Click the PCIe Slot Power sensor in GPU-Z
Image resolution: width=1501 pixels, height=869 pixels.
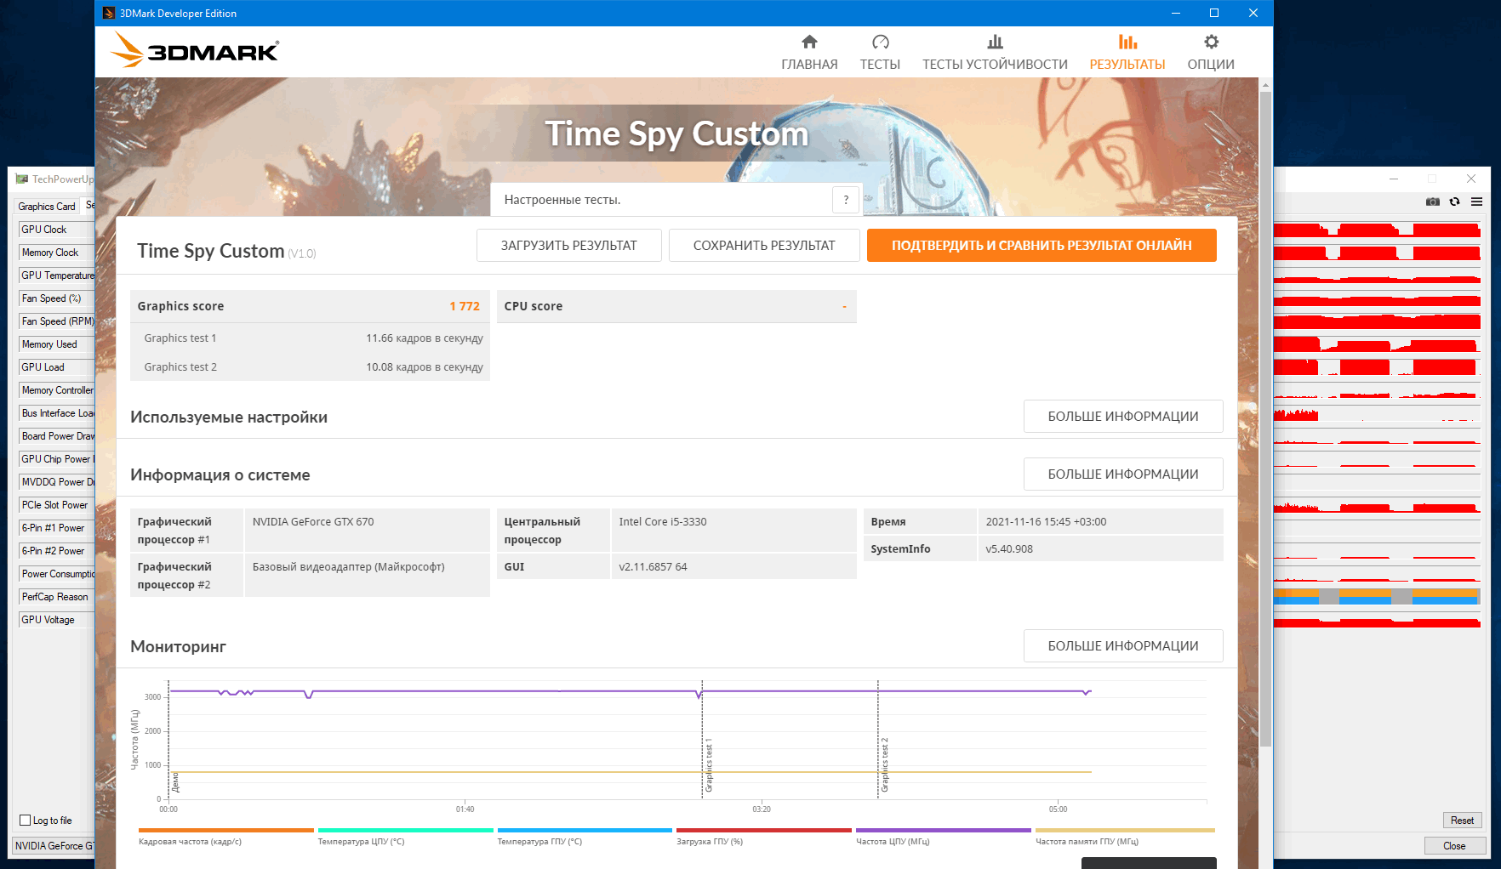56,505
